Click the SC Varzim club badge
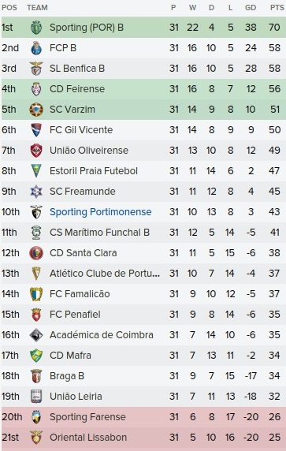 click(36, 110)
